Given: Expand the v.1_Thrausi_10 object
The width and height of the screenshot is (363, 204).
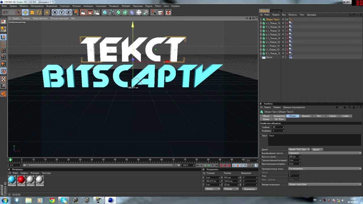Looking at the screenshot, I should click(261, 23).
